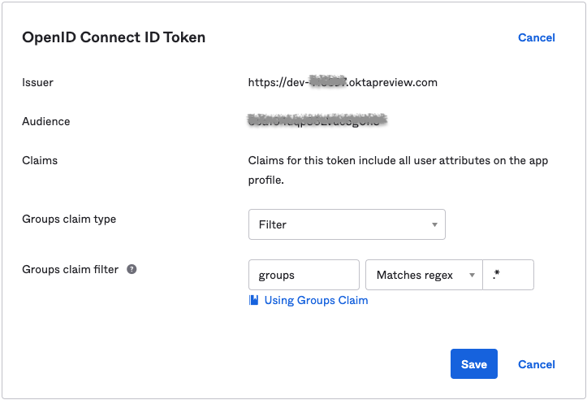Click the help icon beside Groups claim filter
587x400 pixels.
(x=132, y=269)
